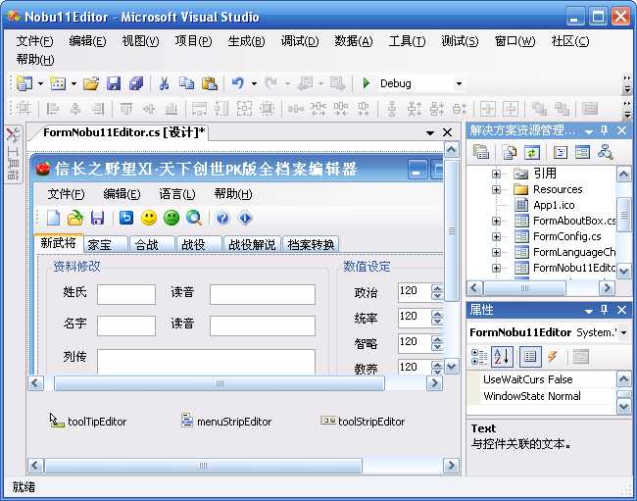Select the toolTipEditor component in the tray
The width and height of the screenshot is (637, 501).
click(88, 421)
